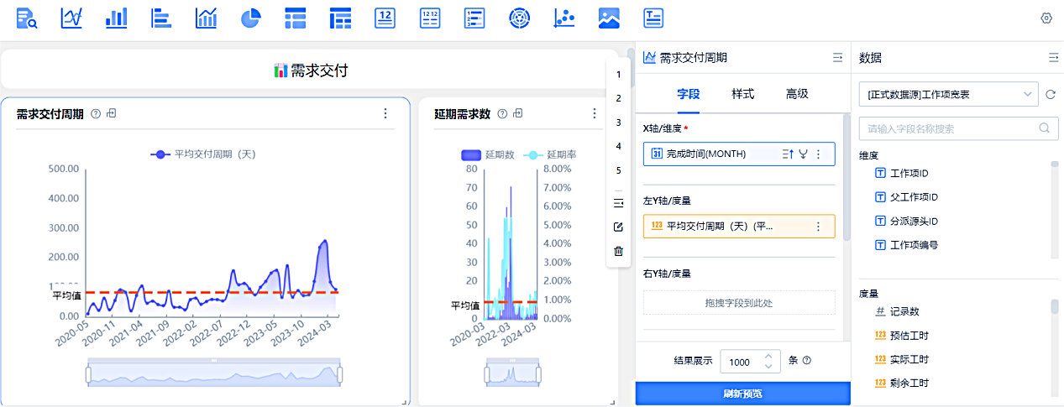1064x407 pixels.
Task: Click help icon beside 延期需求数 title
Action: pos(502,113)
